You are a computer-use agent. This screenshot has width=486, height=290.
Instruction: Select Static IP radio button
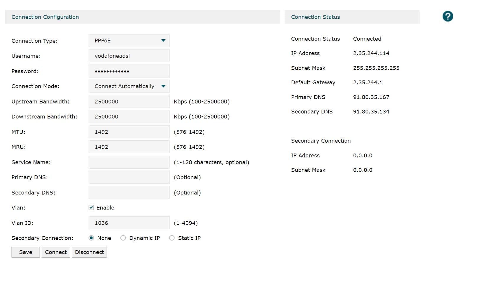click(x=172, y=238)
